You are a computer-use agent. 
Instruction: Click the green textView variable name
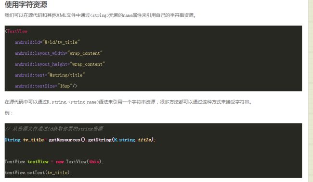tap(38, 162)
